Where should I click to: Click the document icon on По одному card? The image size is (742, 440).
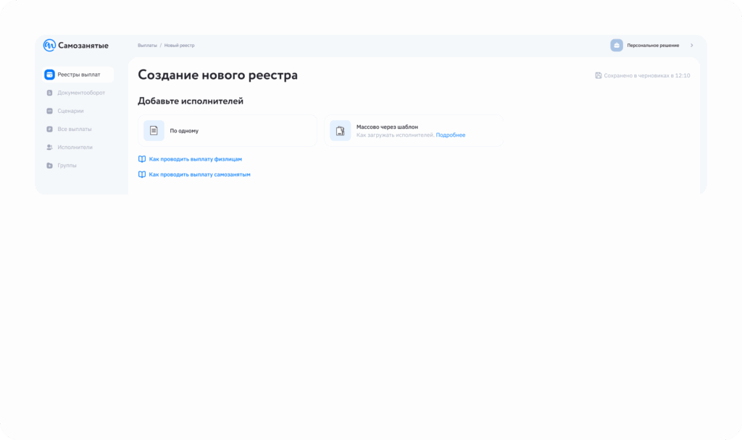(x=154, y=130)
